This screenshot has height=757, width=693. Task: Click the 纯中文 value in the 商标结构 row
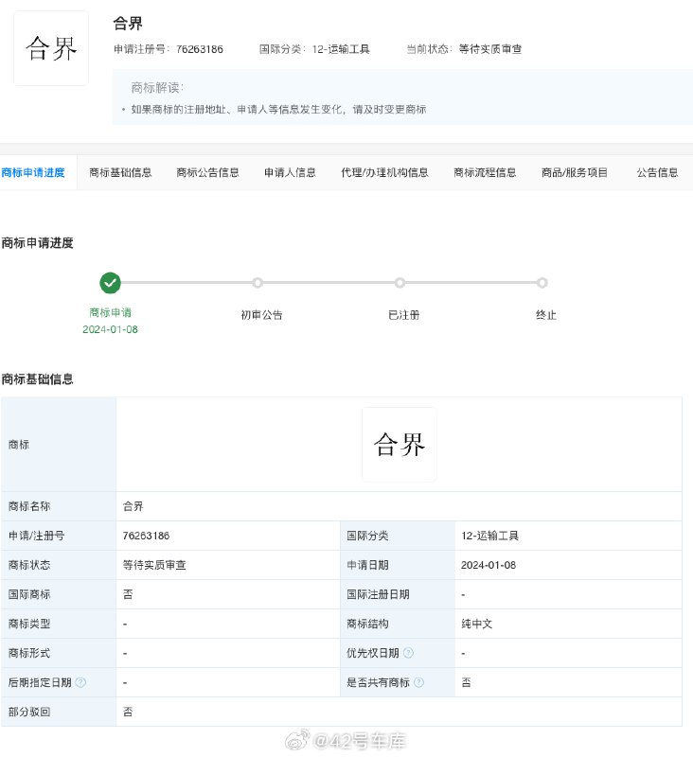[x=476, y=624]
